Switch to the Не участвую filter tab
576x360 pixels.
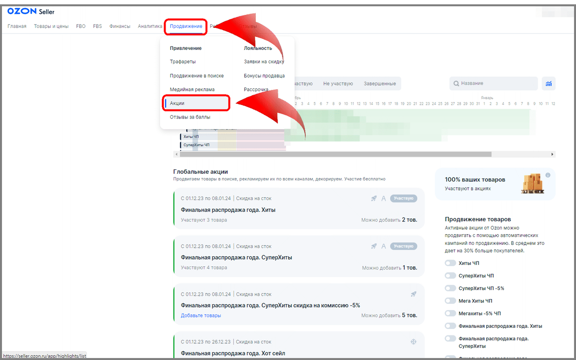[338, 84]
